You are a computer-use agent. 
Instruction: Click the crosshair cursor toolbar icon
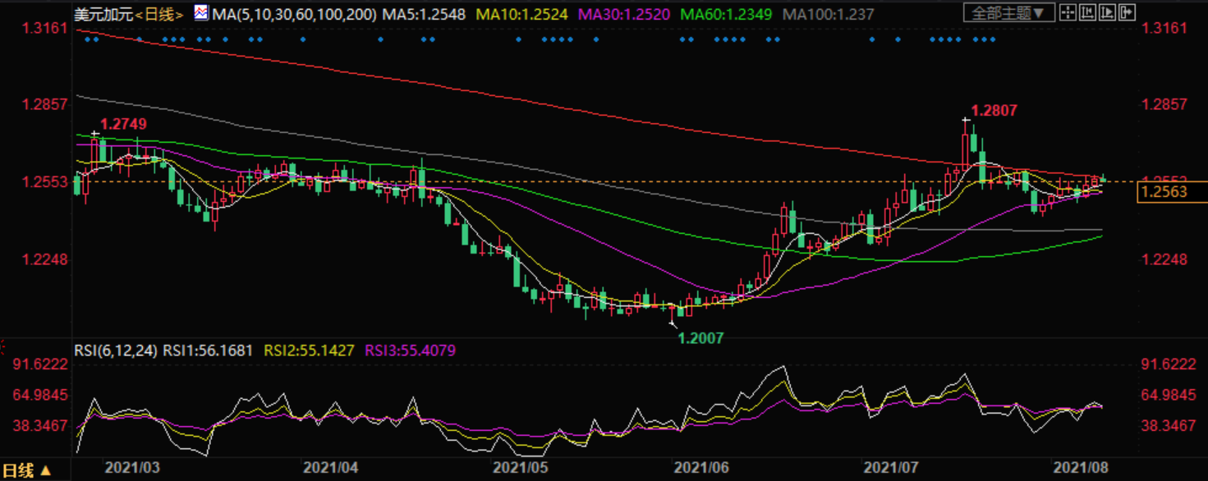[1068, 12]
